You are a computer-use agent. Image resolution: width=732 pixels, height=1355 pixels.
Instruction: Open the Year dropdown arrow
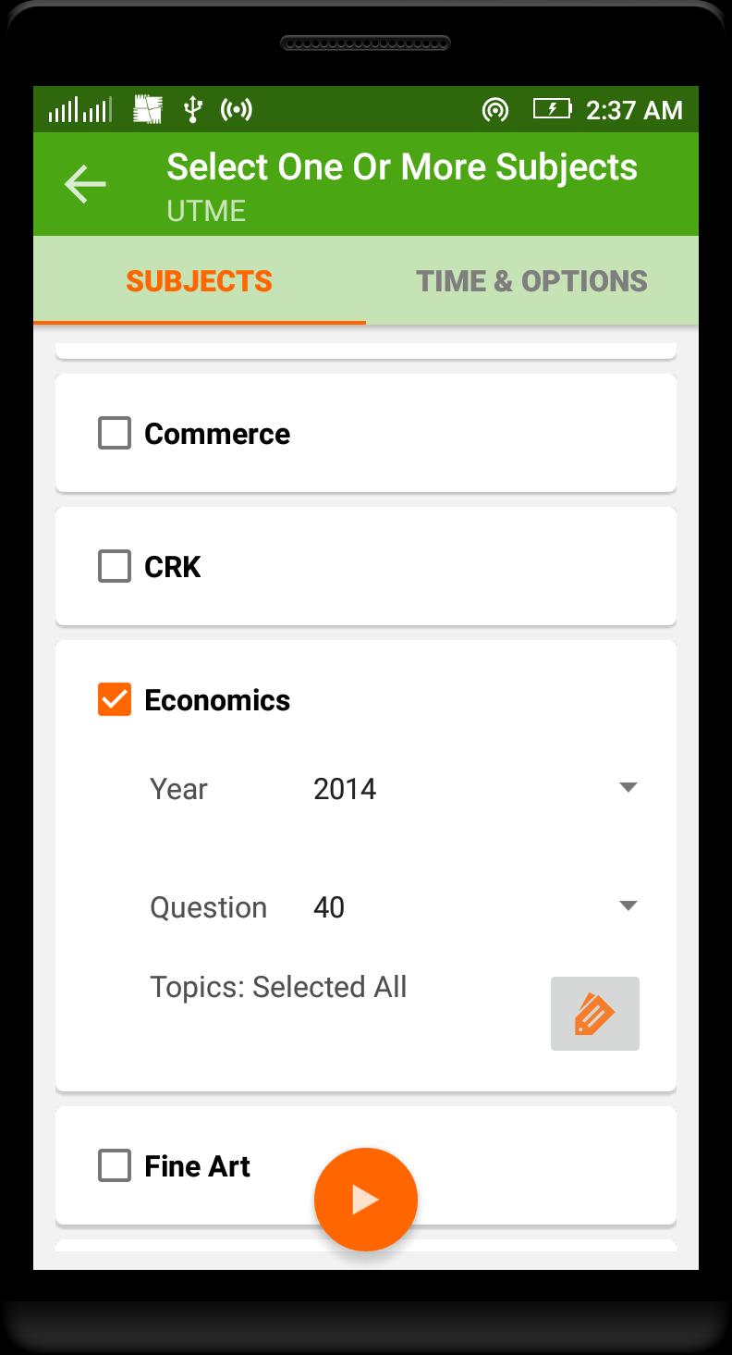coord(628,788)
